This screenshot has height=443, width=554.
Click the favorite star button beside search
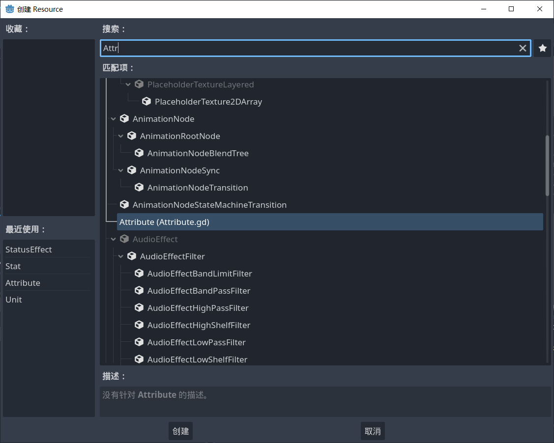[x=542, y=48]
